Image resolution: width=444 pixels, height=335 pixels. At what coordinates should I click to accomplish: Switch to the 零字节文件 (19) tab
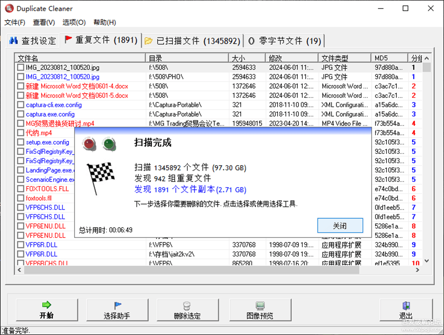point(284,40)
